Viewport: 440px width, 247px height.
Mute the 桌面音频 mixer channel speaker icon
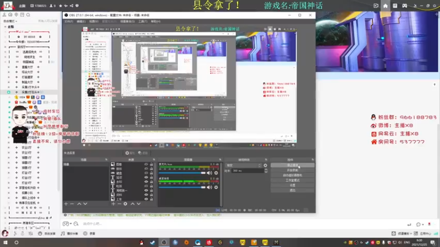(x=210, y=187)
